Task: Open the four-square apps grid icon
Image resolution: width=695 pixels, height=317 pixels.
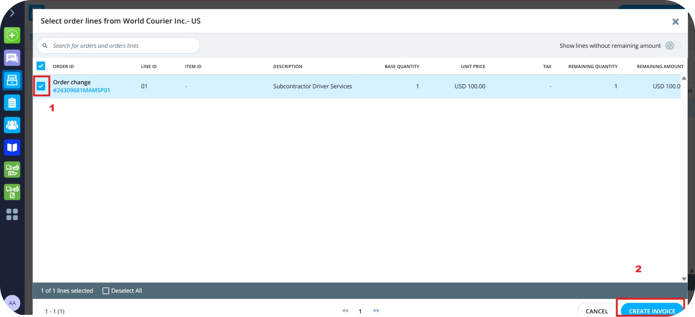Action: 12,214
